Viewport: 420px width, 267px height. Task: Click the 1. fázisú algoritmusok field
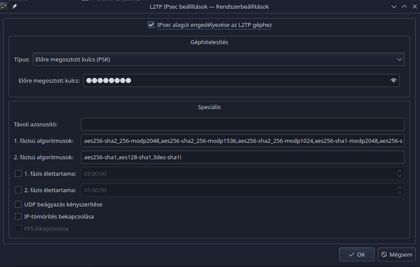[242, 141]
